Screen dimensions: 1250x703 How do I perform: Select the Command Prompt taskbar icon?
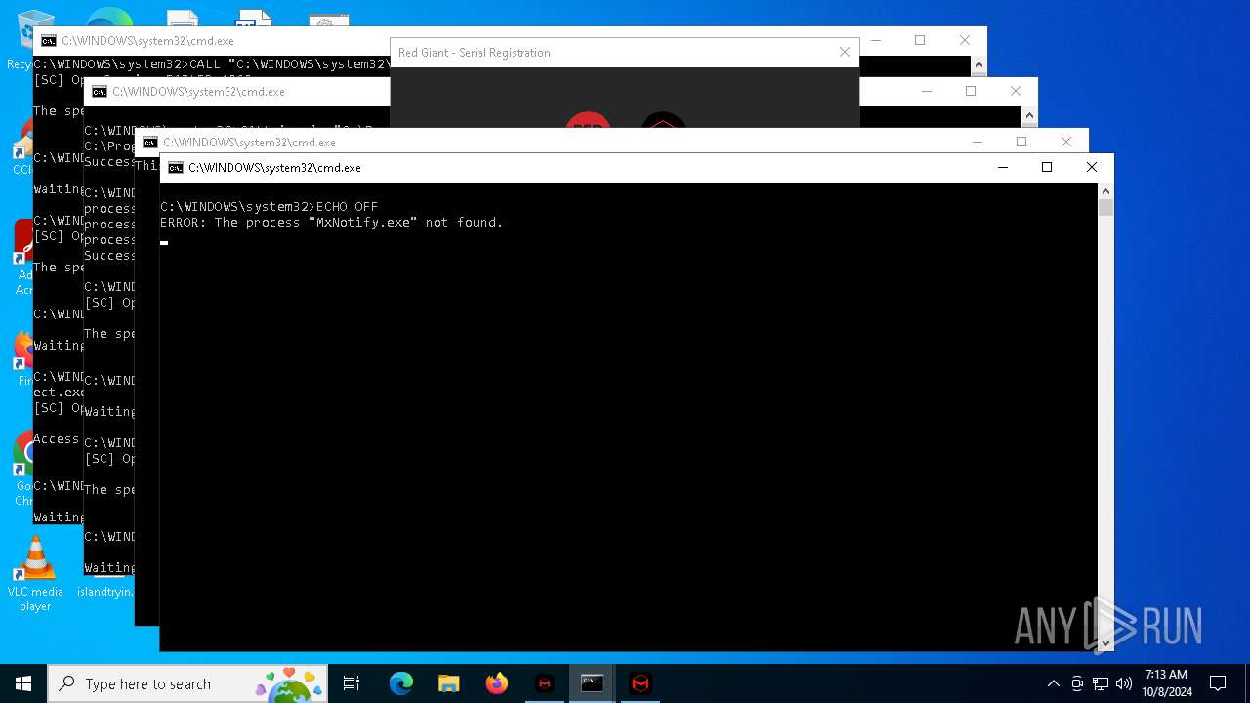coord(592,683)
